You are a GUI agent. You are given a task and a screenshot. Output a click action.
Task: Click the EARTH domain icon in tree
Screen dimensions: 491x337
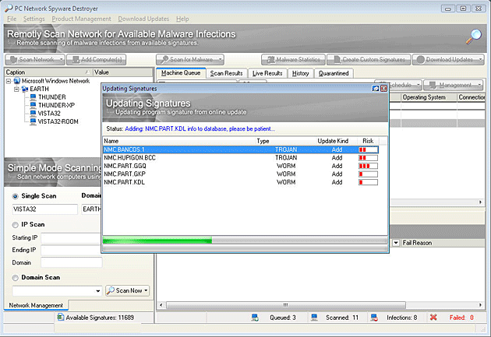click(x=24, y=89)
